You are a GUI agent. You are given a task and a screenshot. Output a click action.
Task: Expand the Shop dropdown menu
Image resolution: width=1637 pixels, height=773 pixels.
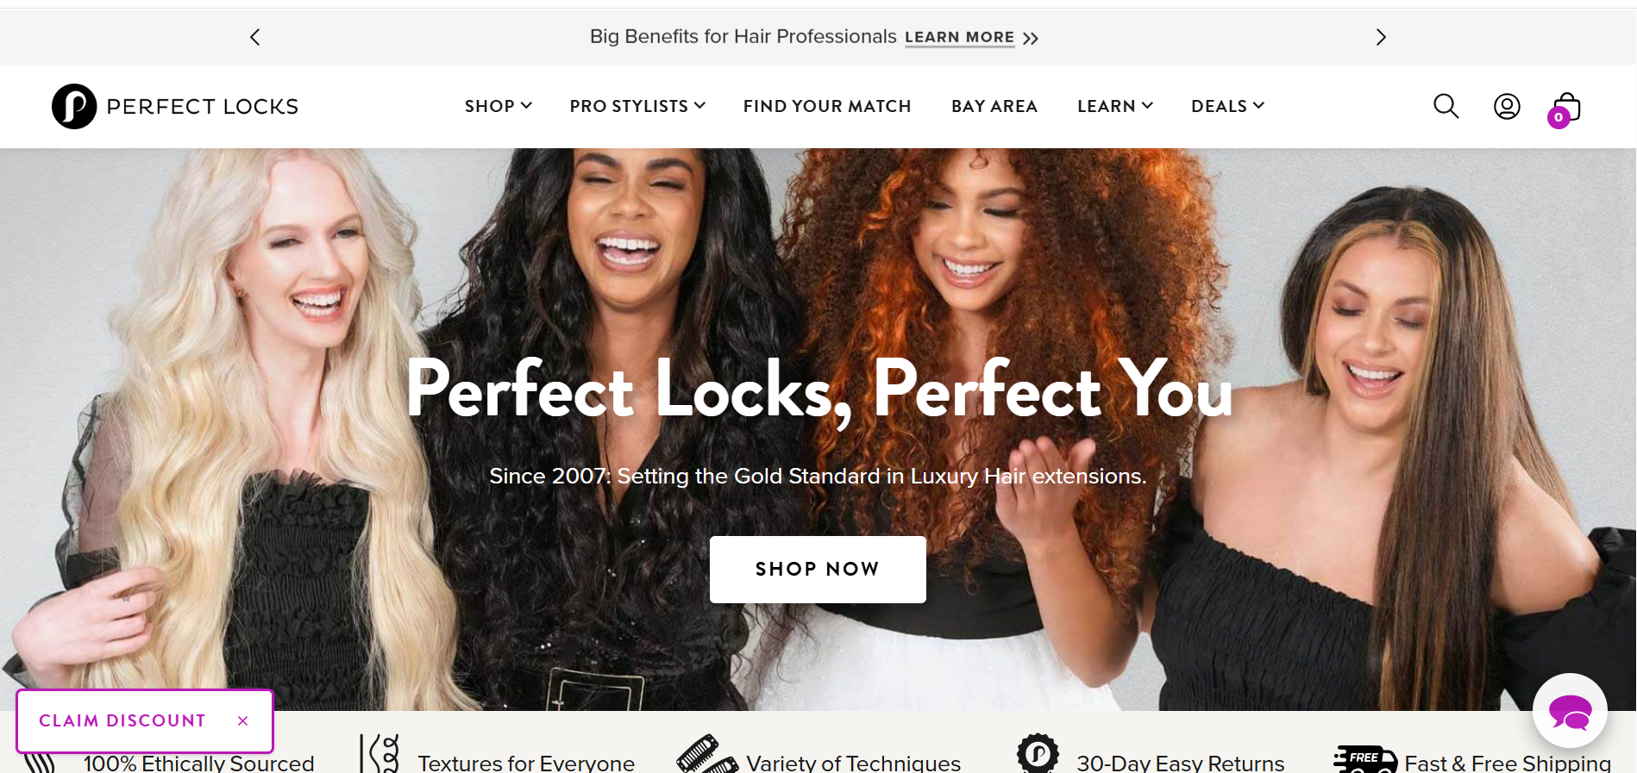(498, 106)
